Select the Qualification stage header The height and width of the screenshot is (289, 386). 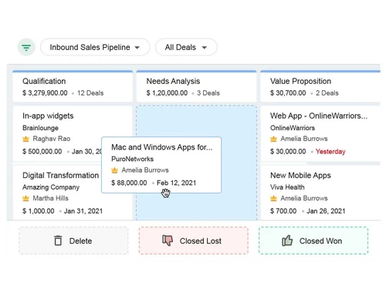[x=73, y=86]
